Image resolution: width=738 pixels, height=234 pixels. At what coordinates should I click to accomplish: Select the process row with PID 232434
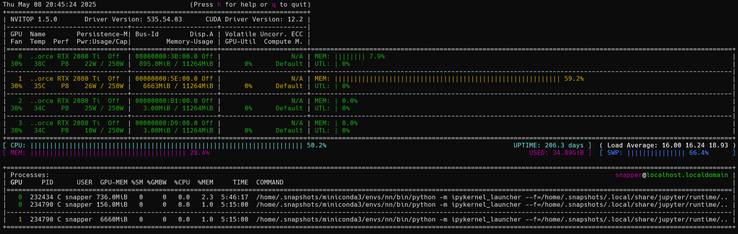pos(42,197)
